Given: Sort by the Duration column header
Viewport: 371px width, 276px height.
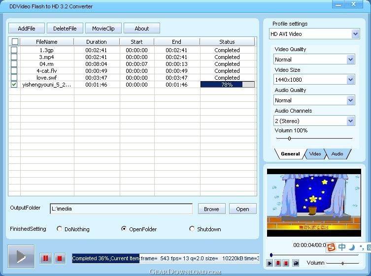Looking at the screenshot, I should point(96,42).
